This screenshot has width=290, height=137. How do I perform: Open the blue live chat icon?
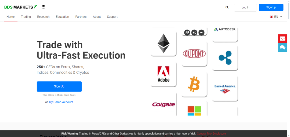[x=282, y=47]
